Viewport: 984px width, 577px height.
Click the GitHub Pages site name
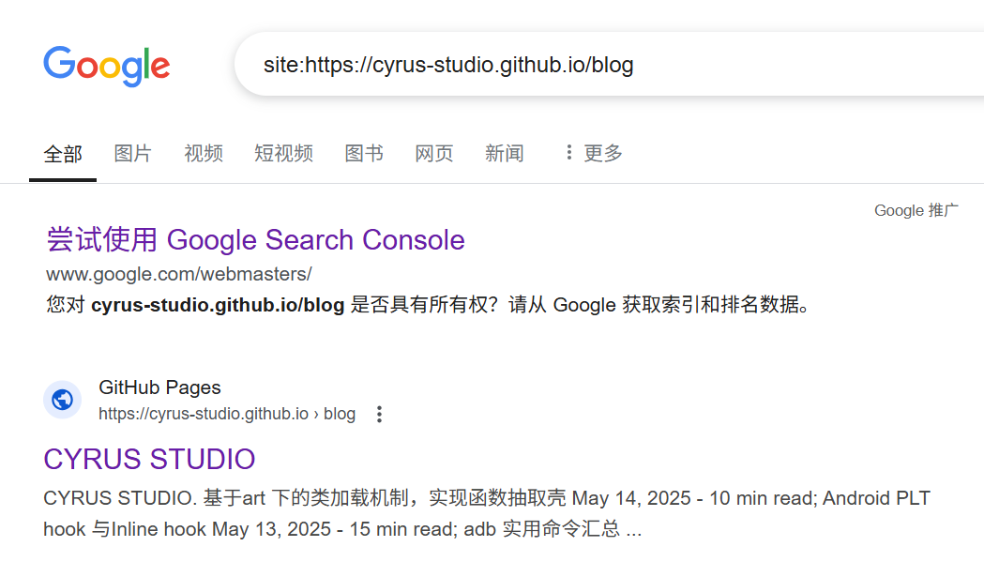pyautogui.click(x=159, y=387)
